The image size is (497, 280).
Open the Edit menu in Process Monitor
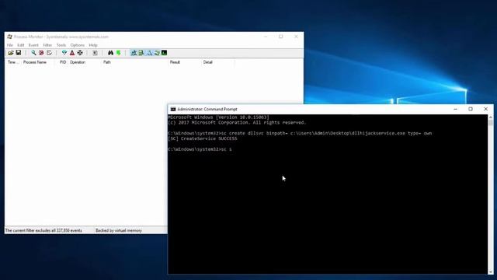(x=21, y=45)
